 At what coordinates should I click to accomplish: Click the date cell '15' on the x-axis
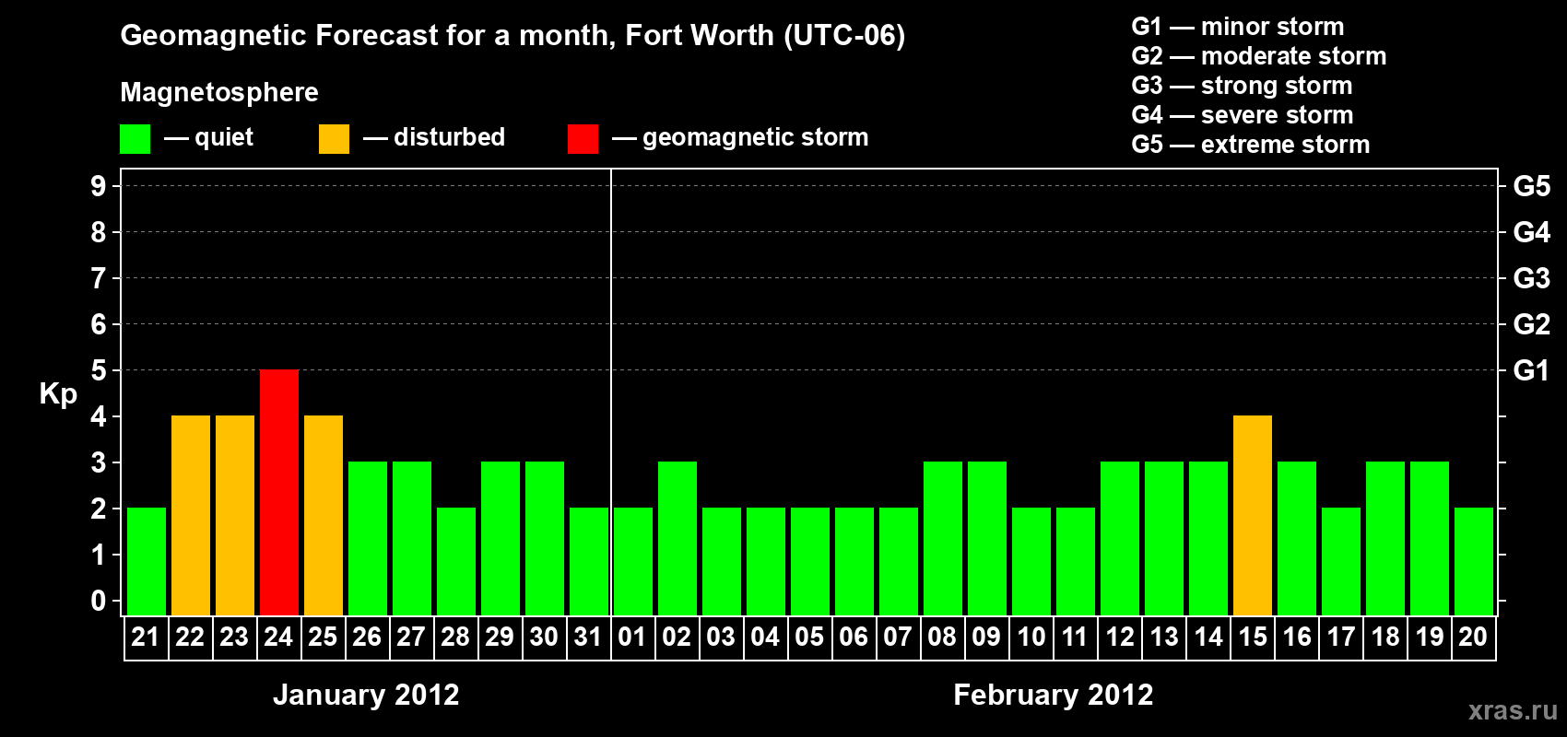[1253, 638]
